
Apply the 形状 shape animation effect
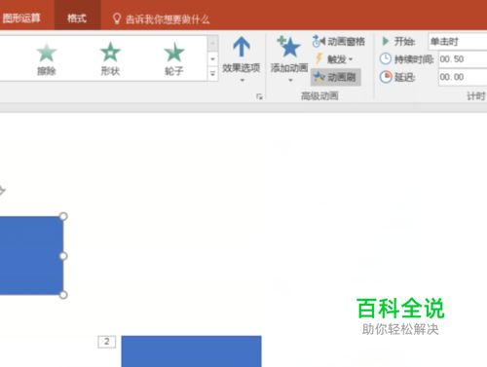110,59
